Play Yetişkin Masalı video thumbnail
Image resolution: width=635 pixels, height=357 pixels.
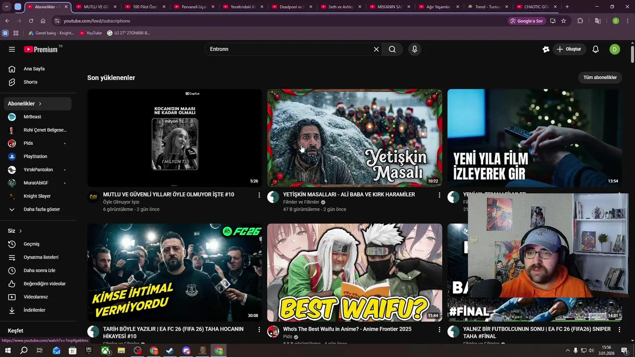click(355, 138)
